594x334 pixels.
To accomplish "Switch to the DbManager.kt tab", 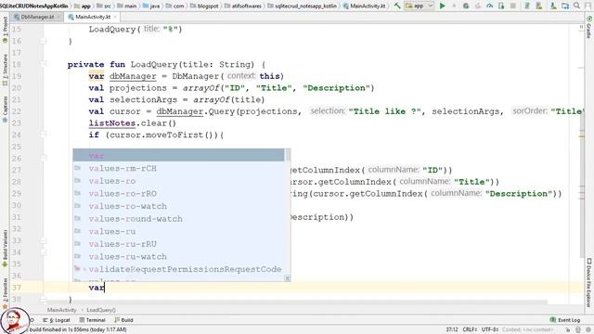I will 37,17.
